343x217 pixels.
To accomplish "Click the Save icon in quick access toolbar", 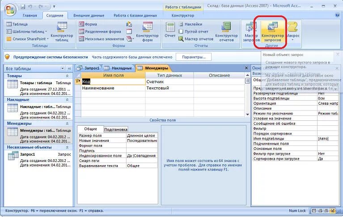I will coord(23,7).
